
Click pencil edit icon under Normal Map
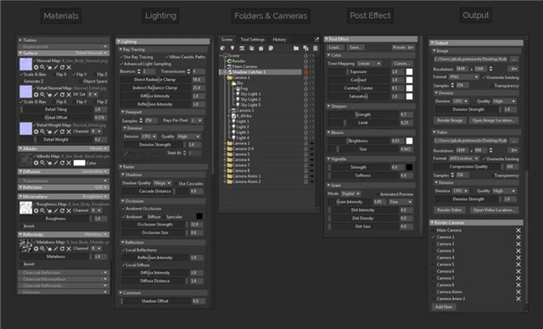pyautogui.click(x=55, y=67)
